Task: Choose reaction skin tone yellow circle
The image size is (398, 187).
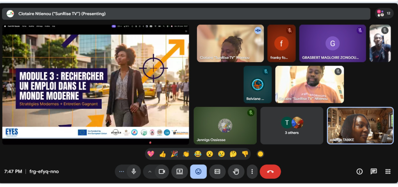Action: click(260, 154)
